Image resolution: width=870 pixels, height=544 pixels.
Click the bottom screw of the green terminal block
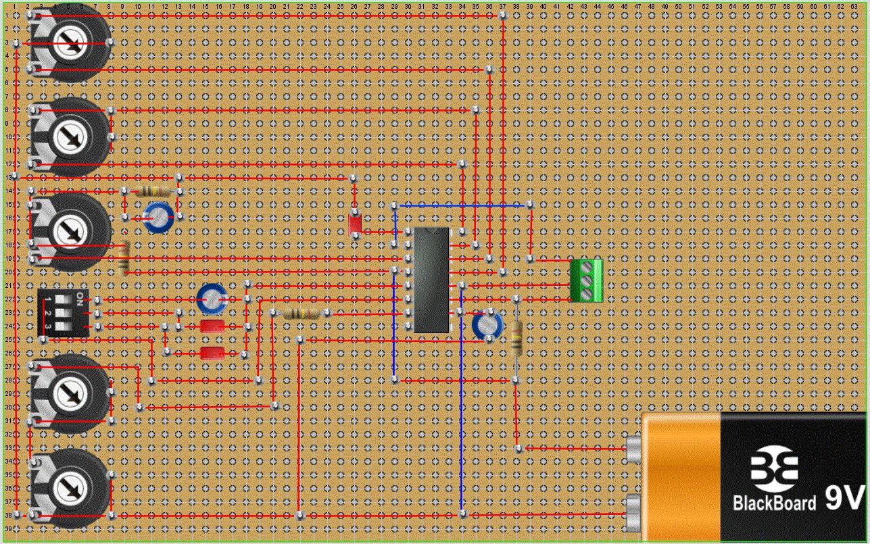586,293
